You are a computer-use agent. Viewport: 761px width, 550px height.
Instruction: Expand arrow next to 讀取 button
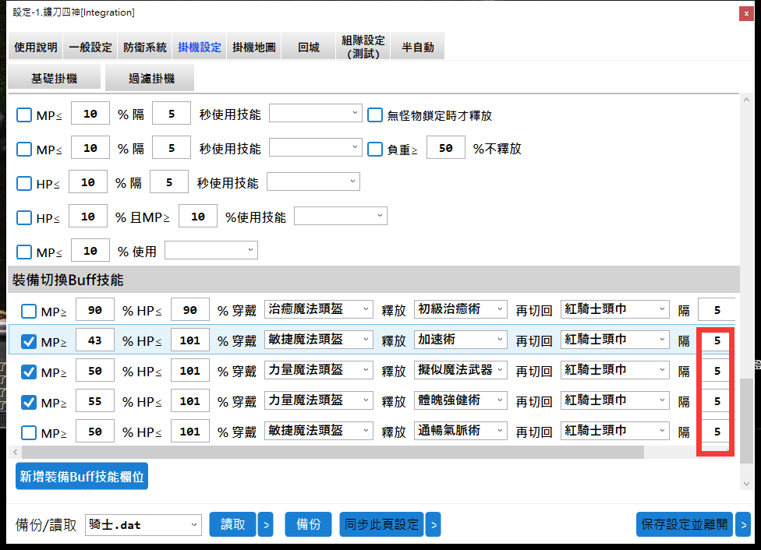265,524
